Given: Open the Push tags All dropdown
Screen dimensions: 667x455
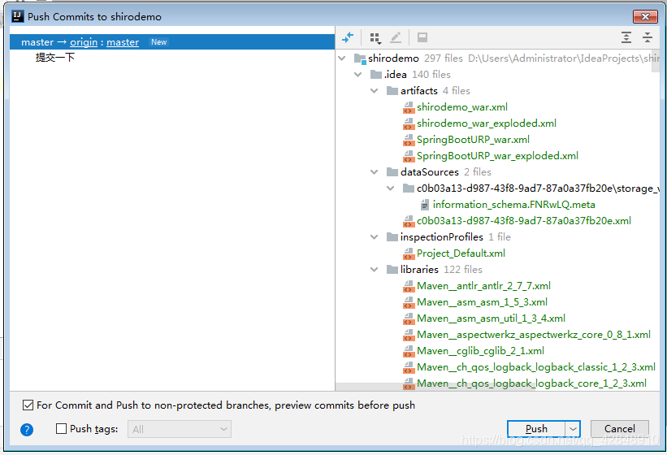Looking at the screenshot, I should point(180,429).
